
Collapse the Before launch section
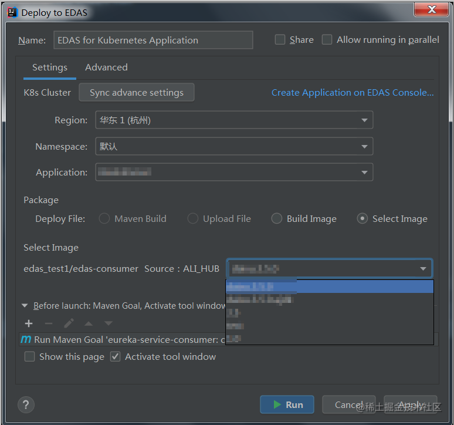(25, 306)
